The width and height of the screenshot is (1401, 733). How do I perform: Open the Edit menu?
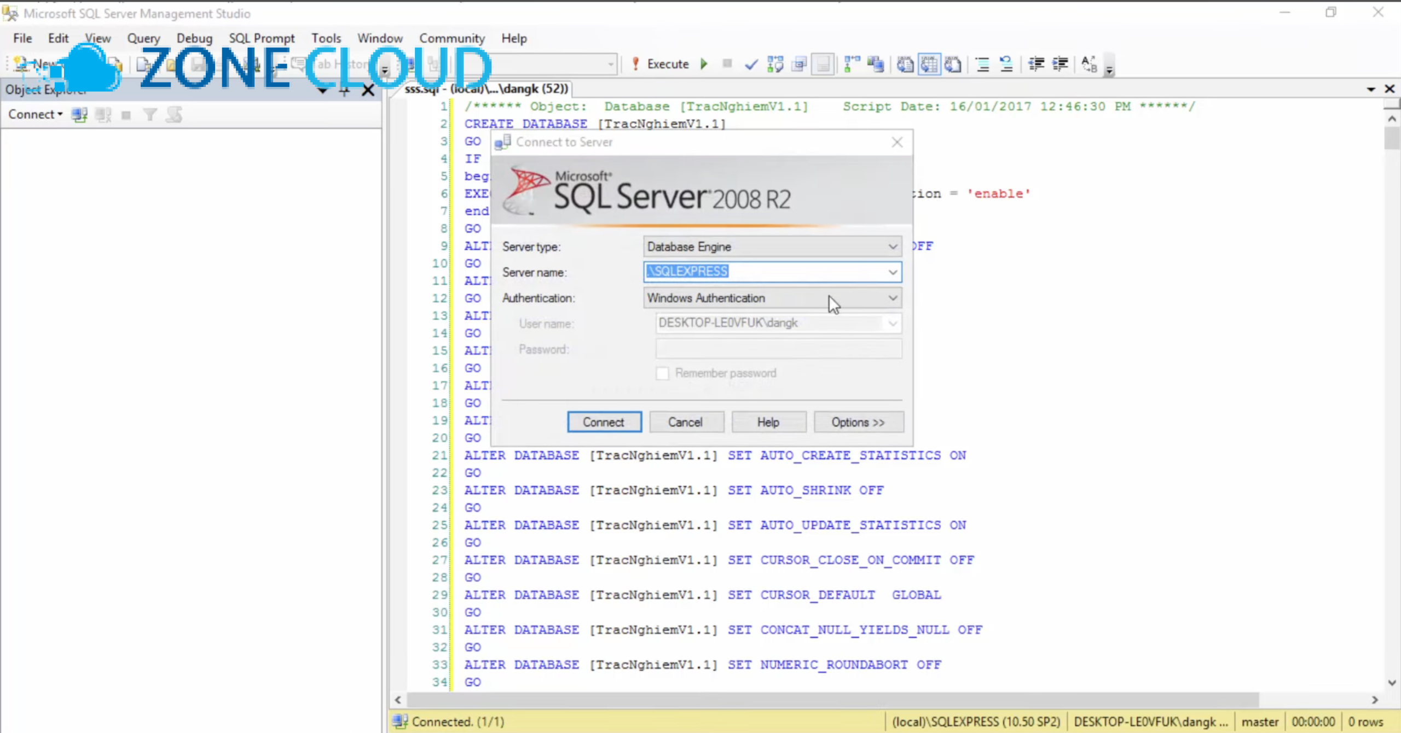point(58,38)
